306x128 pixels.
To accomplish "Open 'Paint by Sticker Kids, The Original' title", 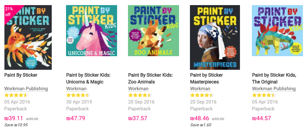I will point(274,78).
